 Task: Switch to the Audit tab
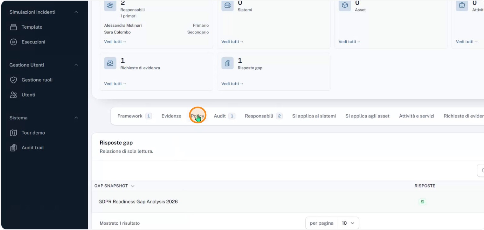point(224,116)
